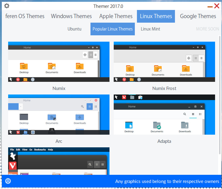The image size is (222, 189).
Task: Select the Apple Themes tab
Action: pos(116,16)
